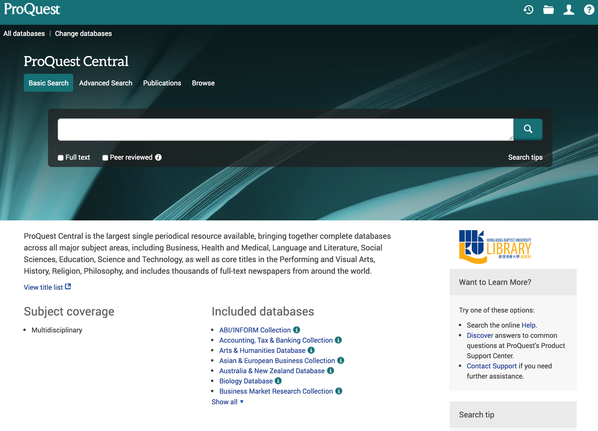Click the All databases link
The width and height of the screenshot is (598, 431).
[24, 34]
